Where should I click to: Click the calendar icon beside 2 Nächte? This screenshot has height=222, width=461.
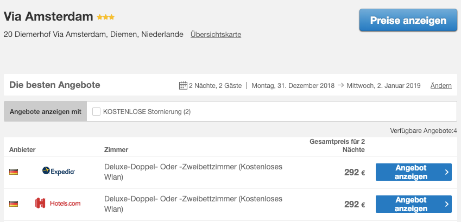tap(183, 86)
